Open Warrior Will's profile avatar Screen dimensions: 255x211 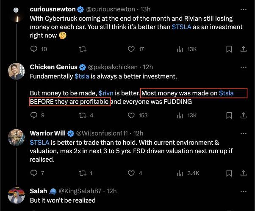16,137
